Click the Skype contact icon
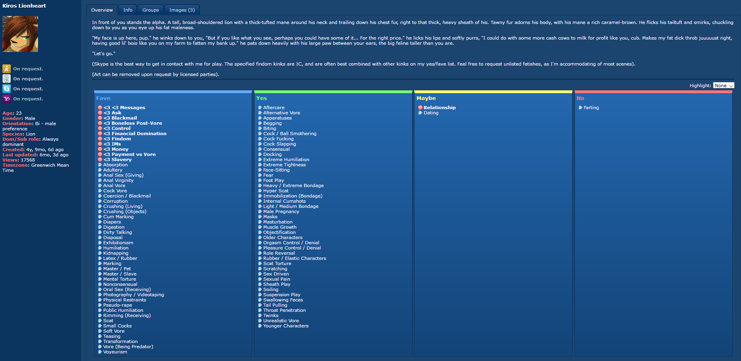The width and height of the screenshot is (741, 361). click(6, 89)
